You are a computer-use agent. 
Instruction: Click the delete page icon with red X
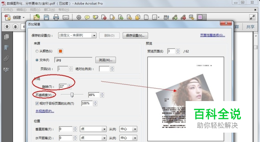pyautogui.click(x=104, y=17)
